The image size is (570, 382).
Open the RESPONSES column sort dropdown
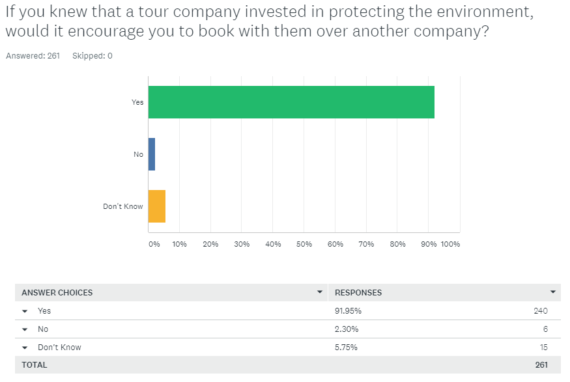(x=553, y=292)
